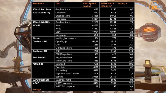This screenshot has width=166, height=93.
Task: Click the V-RAY, ksamples test cell
Action: coord(64,83)
